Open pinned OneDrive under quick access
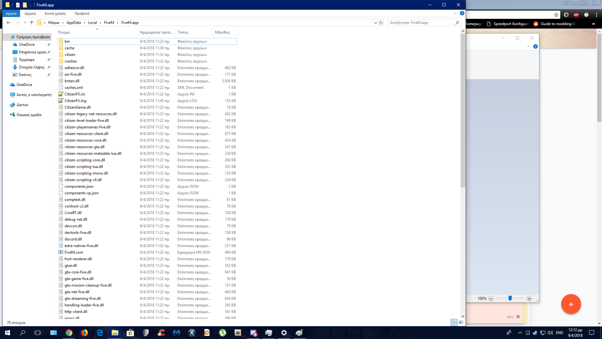Screen dimensions: 602x339 point(27,45)
